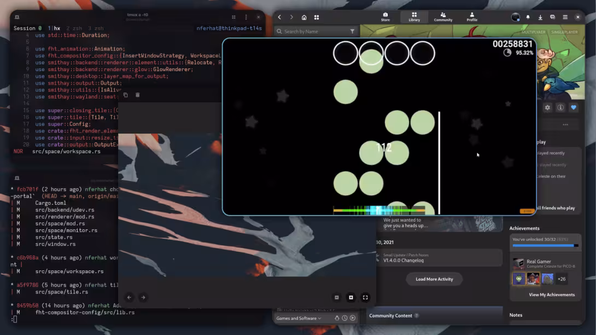Click the clock icon beside Games and Software

[x=344, y=318]
